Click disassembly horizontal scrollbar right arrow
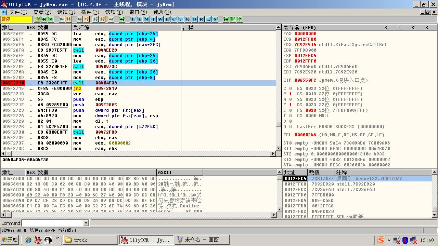 click(273, 154)
